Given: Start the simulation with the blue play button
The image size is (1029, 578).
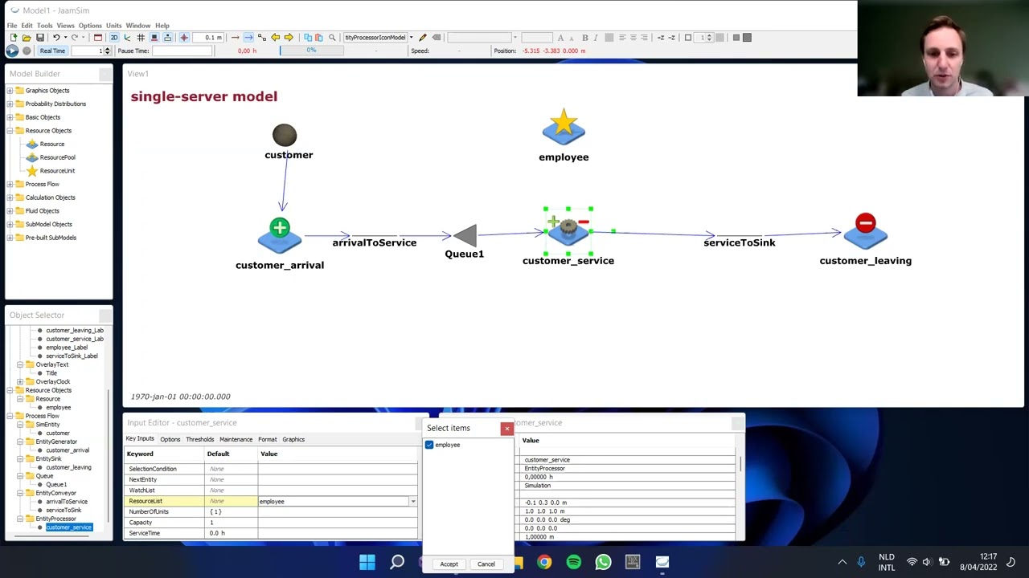Looking at the screenshot, I should [x=12, y=51].
